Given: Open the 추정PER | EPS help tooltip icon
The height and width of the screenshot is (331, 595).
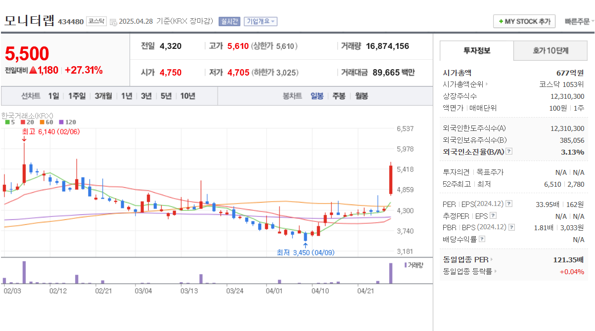Looking at the screenshot, I should tap(493, 215).
